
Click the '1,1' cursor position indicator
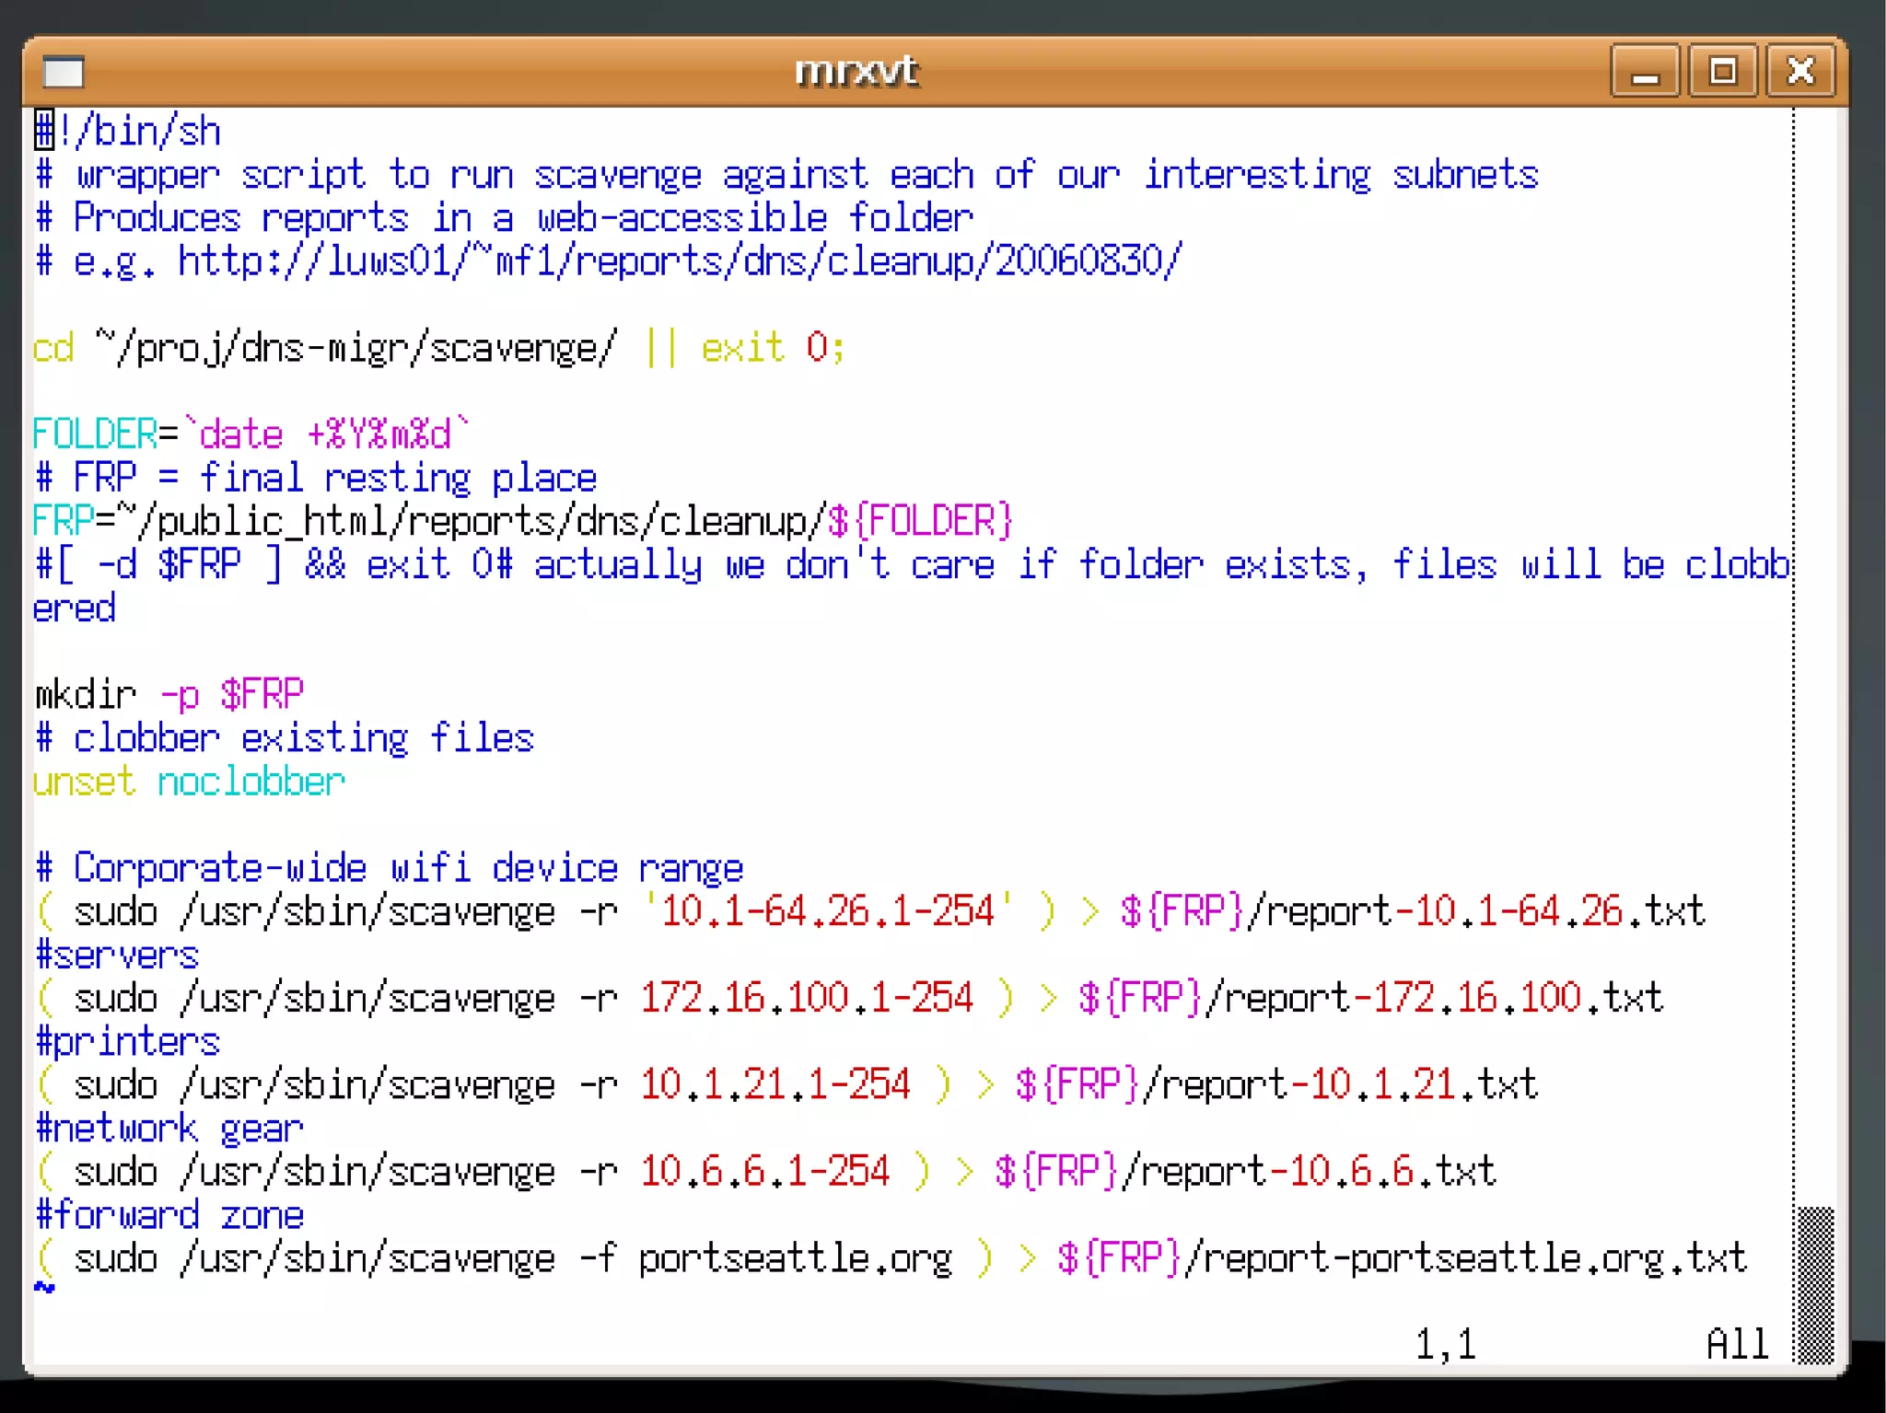click(1446, 1345)
